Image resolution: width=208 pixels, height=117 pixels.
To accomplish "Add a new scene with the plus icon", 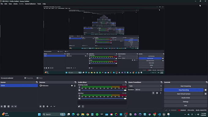I will (2, 106).
